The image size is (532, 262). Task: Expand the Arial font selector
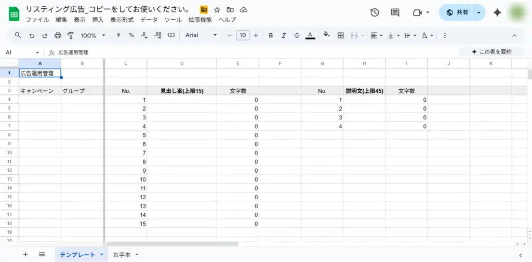pyautogui.click(x=201, y=35)
